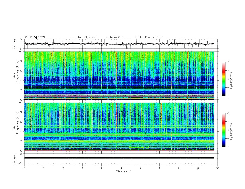Click the red vertical burst in ch.2 spectrogram
This screenshot has height=189, width=245.
point(117,115)
